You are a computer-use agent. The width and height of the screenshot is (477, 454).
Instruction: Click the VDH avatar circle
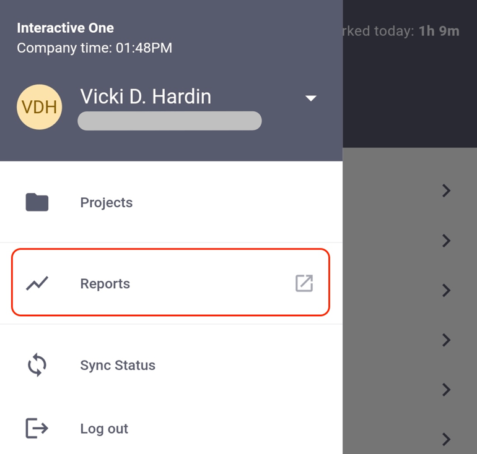[39, 107]
